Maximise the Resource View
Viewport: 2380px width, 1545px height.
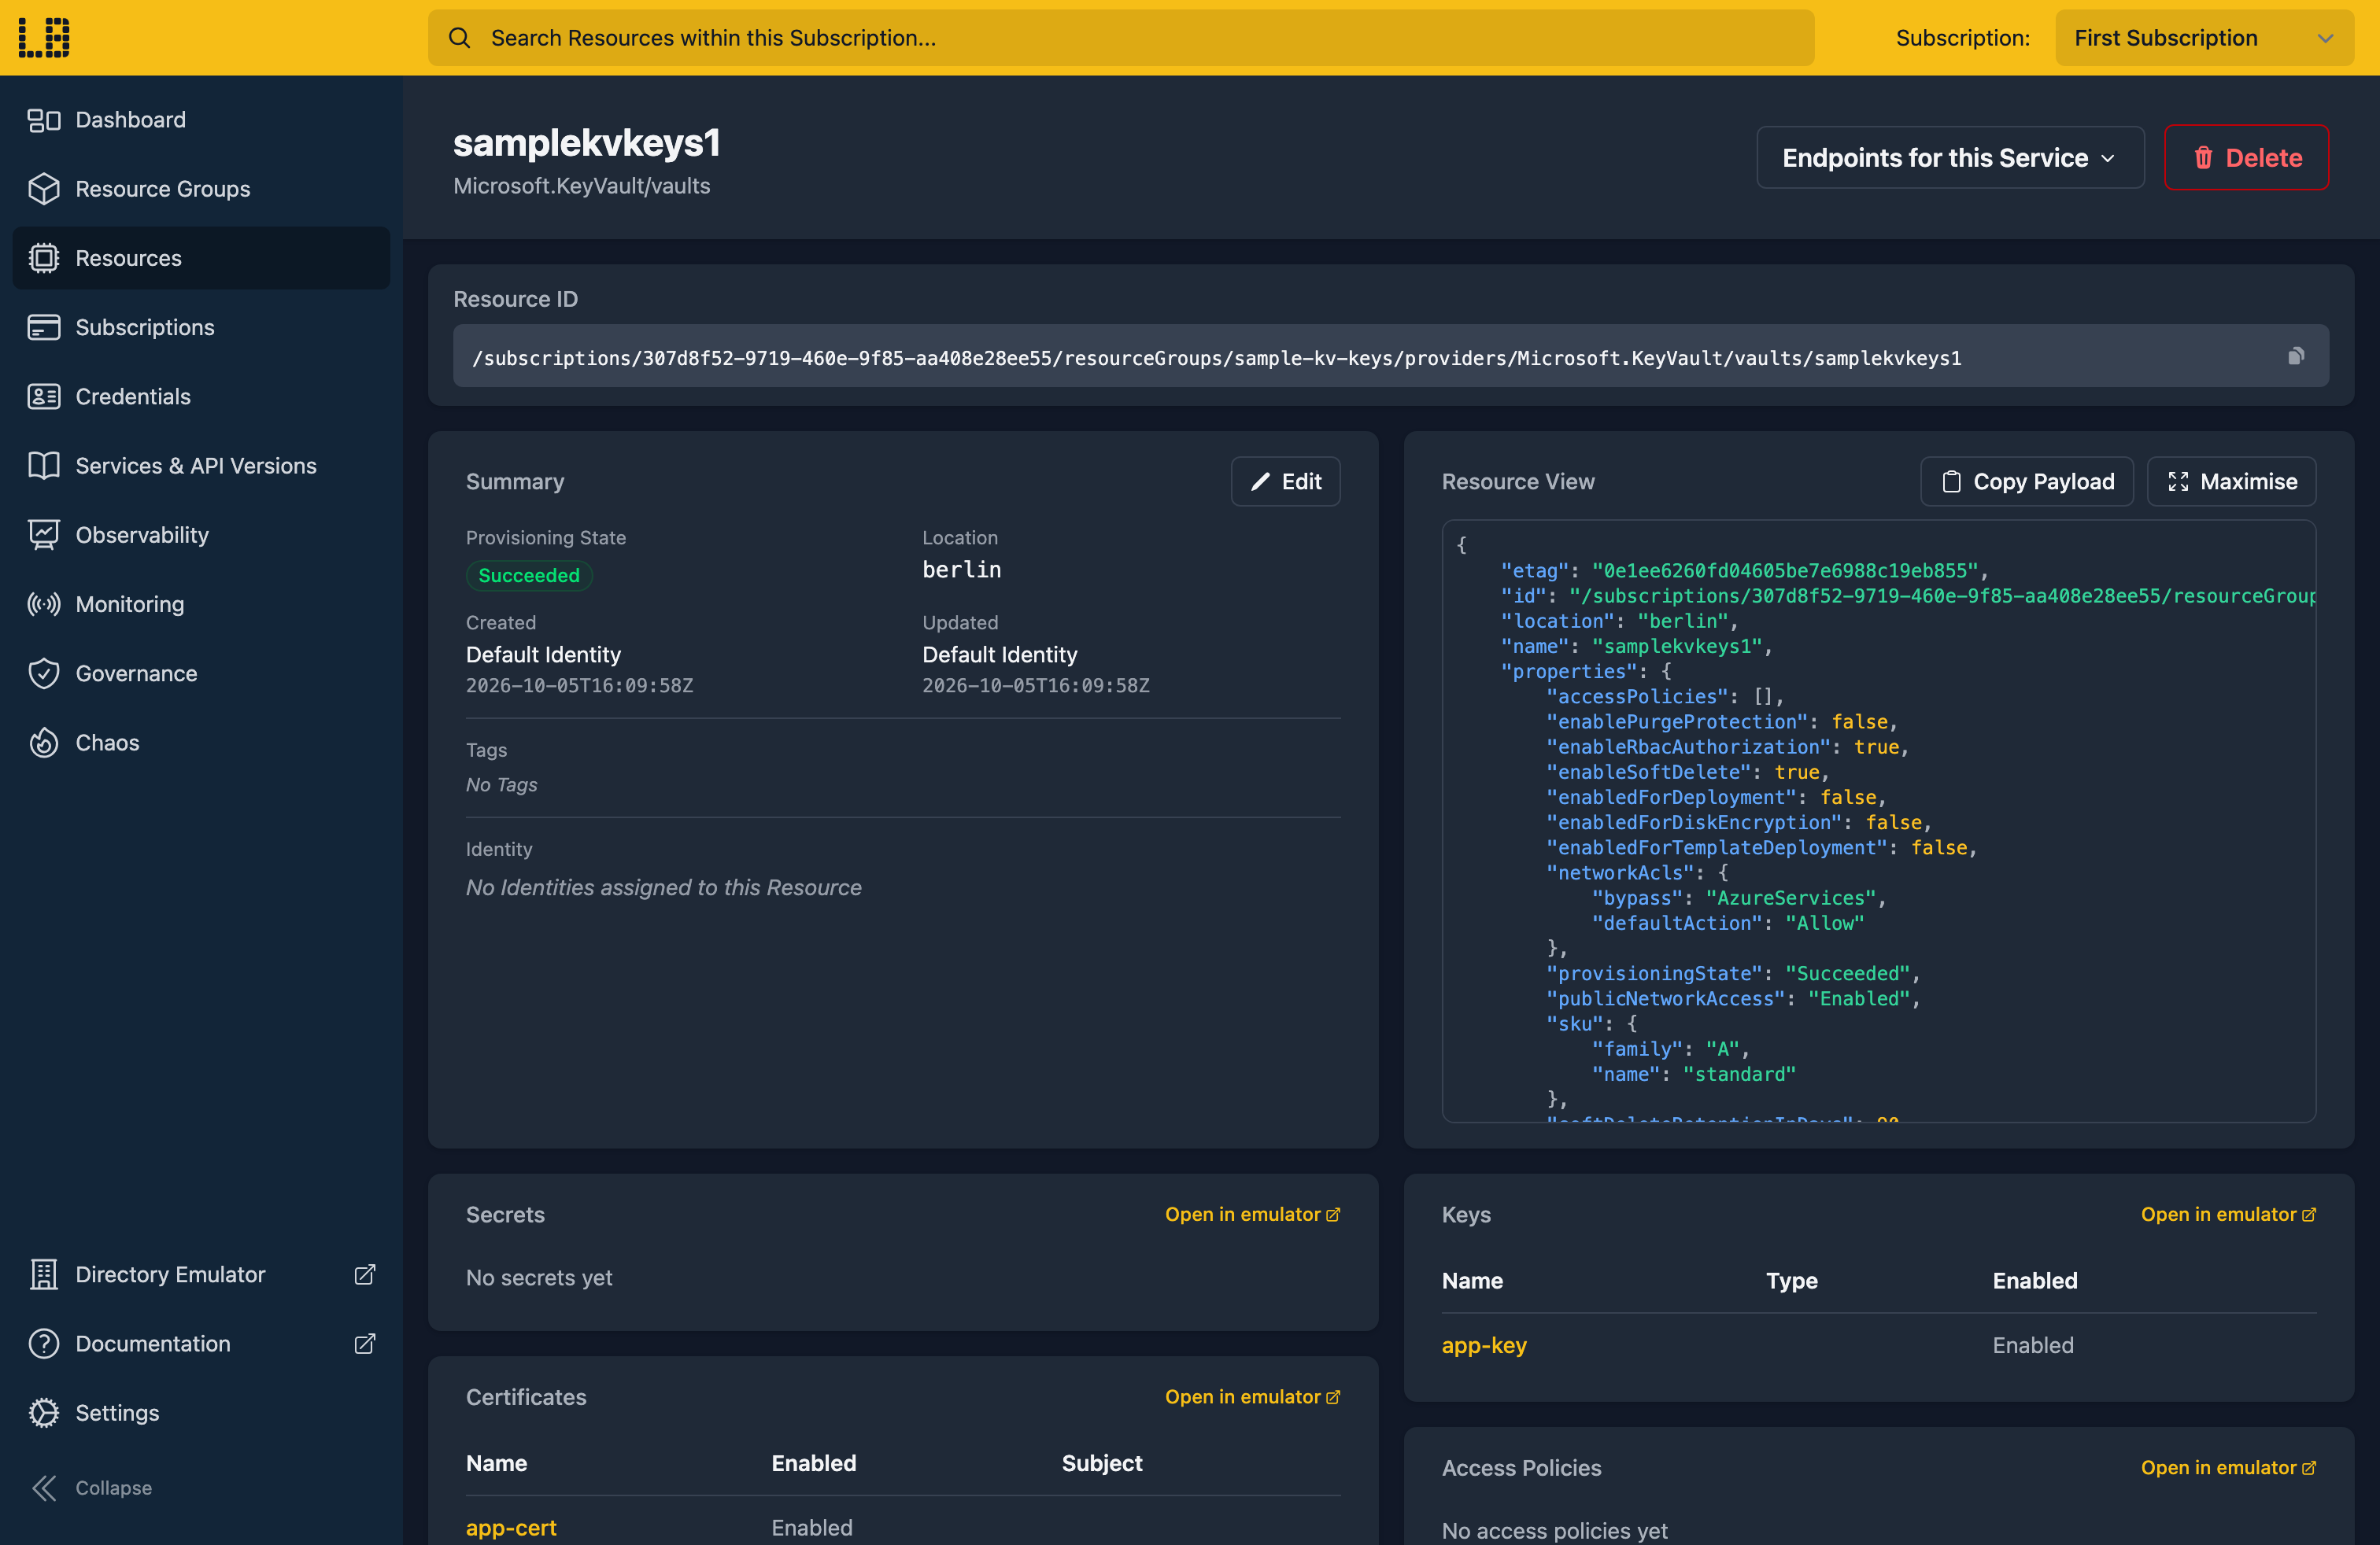tap(2231, 481)
